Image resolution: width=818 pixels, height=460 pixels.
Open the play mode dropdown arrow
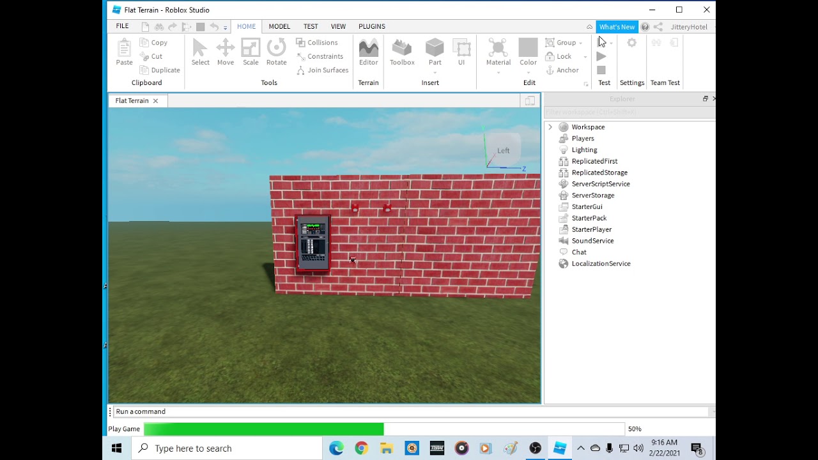tap(612, 43)
